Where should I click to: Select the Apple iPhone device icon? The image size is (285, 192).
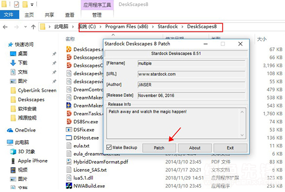click(13, 161)
